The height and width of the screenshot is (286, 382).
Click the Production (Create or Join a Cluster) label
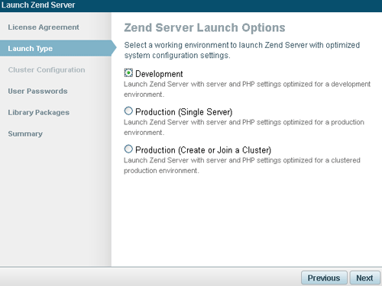pos(203,150)
